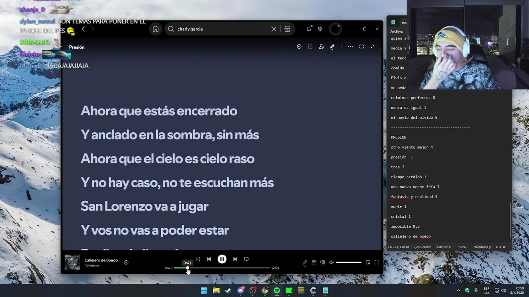Open the Windows Start menu
Viewport: 529px width, 297px height.
(x=204, y=290)
